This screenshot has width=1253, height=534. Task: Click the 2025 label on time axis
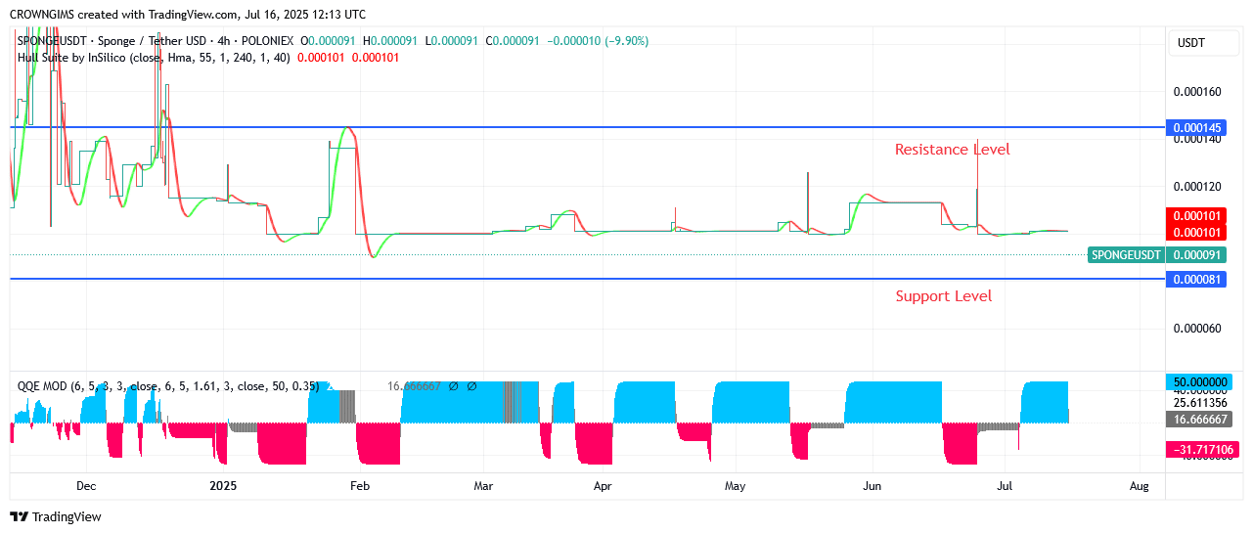point(223,486)
